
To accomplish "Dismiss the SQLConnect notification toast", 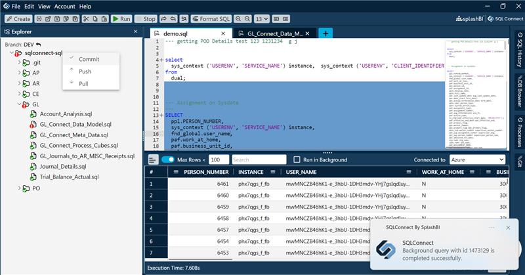I will pyautogui.click(x=508, y=228).
